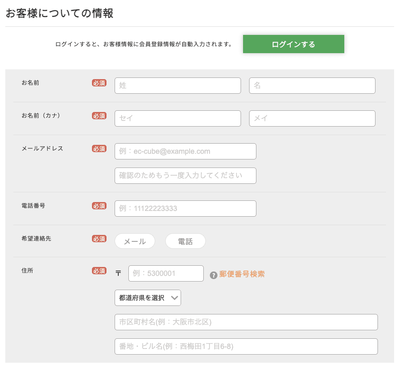
Task: Click the chevron arrow on prefecture selector
Action: 175,298
